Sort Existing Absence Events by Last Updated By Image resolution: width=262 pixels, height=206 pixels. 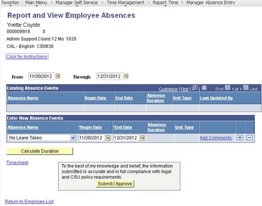[217, 98]
